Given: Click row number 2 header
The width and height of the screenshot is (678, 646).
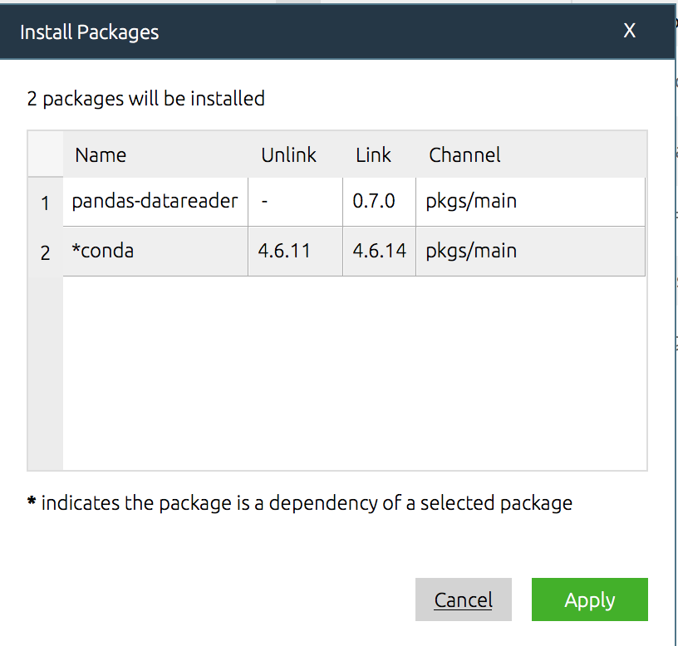Looking at the screenshot, I should [45, 252].
